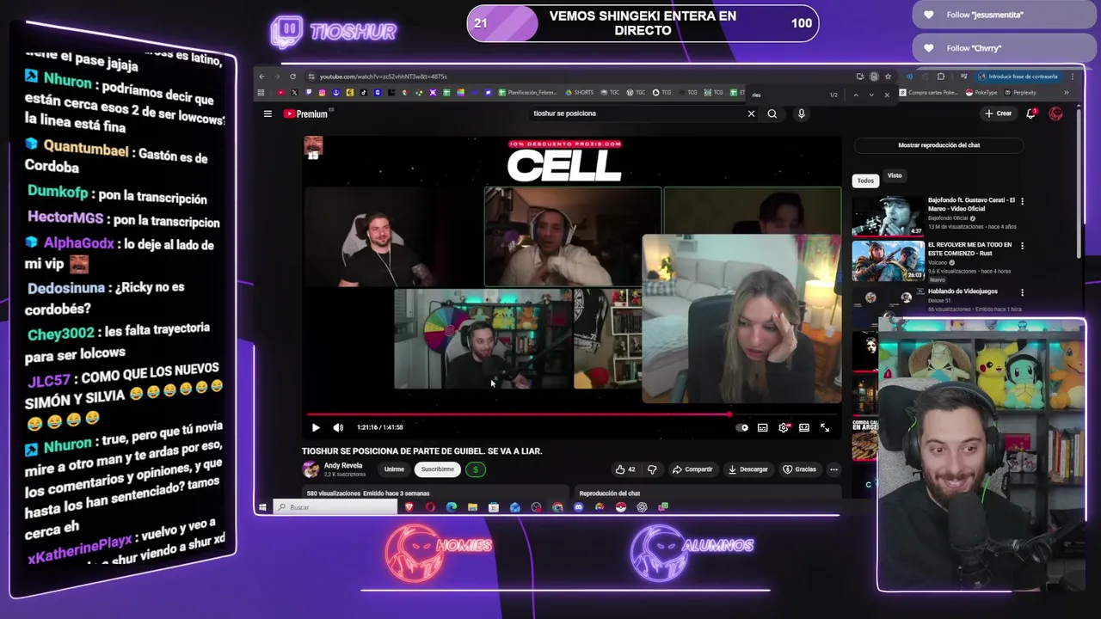Open Brave browser from the taskbar
Viewport: 1101px width, 619px height.
[x=409, y=507]
